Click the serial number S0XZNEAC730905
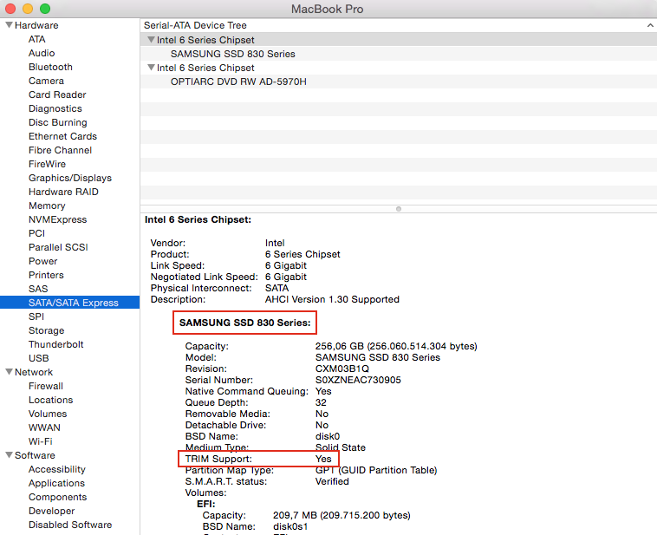Screen dimensions: 657x535 click(358, 380)
